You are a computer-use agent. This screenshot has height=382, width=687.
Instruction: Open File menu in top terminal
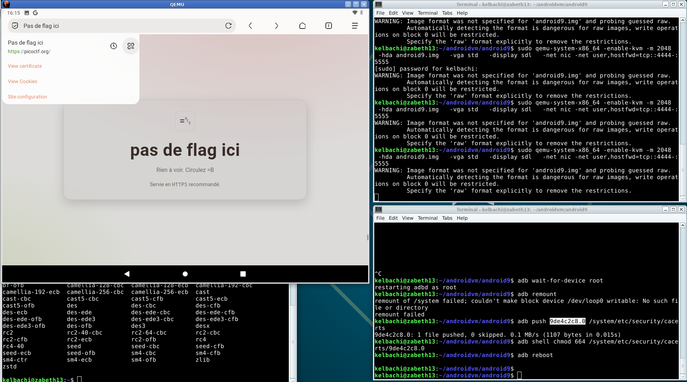(x=380, y=13)
